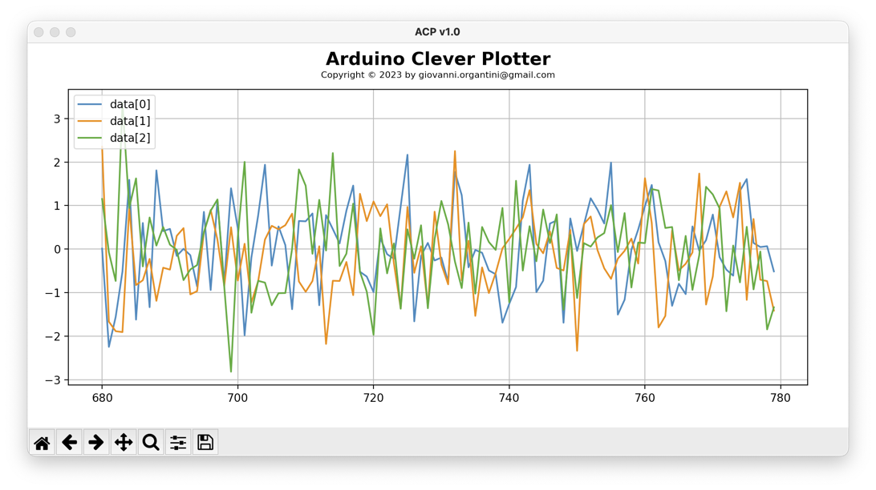876x490 pixels.
Task: Activate the zoom-to-rectangle magnifier tool
Action: (151, 443)
